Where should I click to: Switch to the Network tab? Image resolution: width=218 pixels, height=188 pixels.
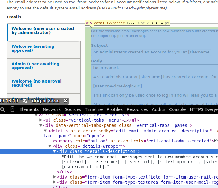click(52, 109)
